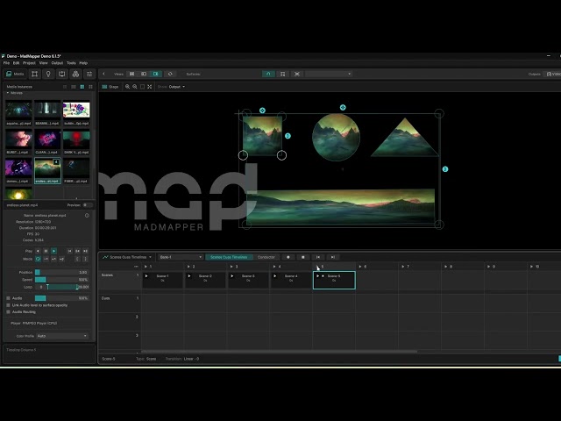Click the third surfaces tool icon
The height and width of the screenshot is (421, 561).
pyautogui.click(x=297, y=74)
